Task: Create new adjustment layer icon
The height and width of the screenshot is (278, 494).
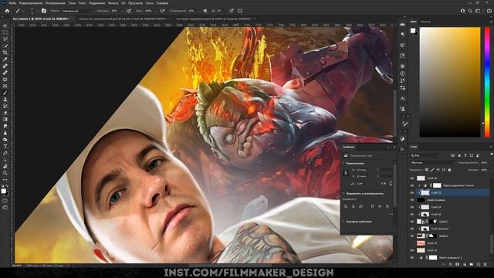Action: click(465, 264)
